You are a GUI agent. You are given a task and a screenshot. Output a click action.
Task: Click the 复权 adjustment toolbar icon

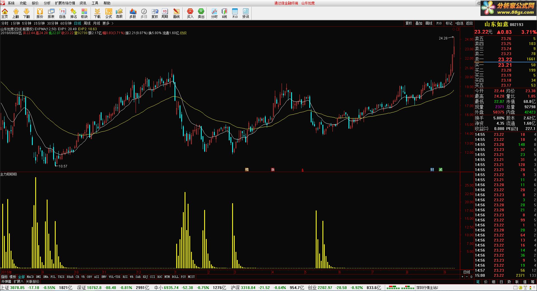click(155, 13)
